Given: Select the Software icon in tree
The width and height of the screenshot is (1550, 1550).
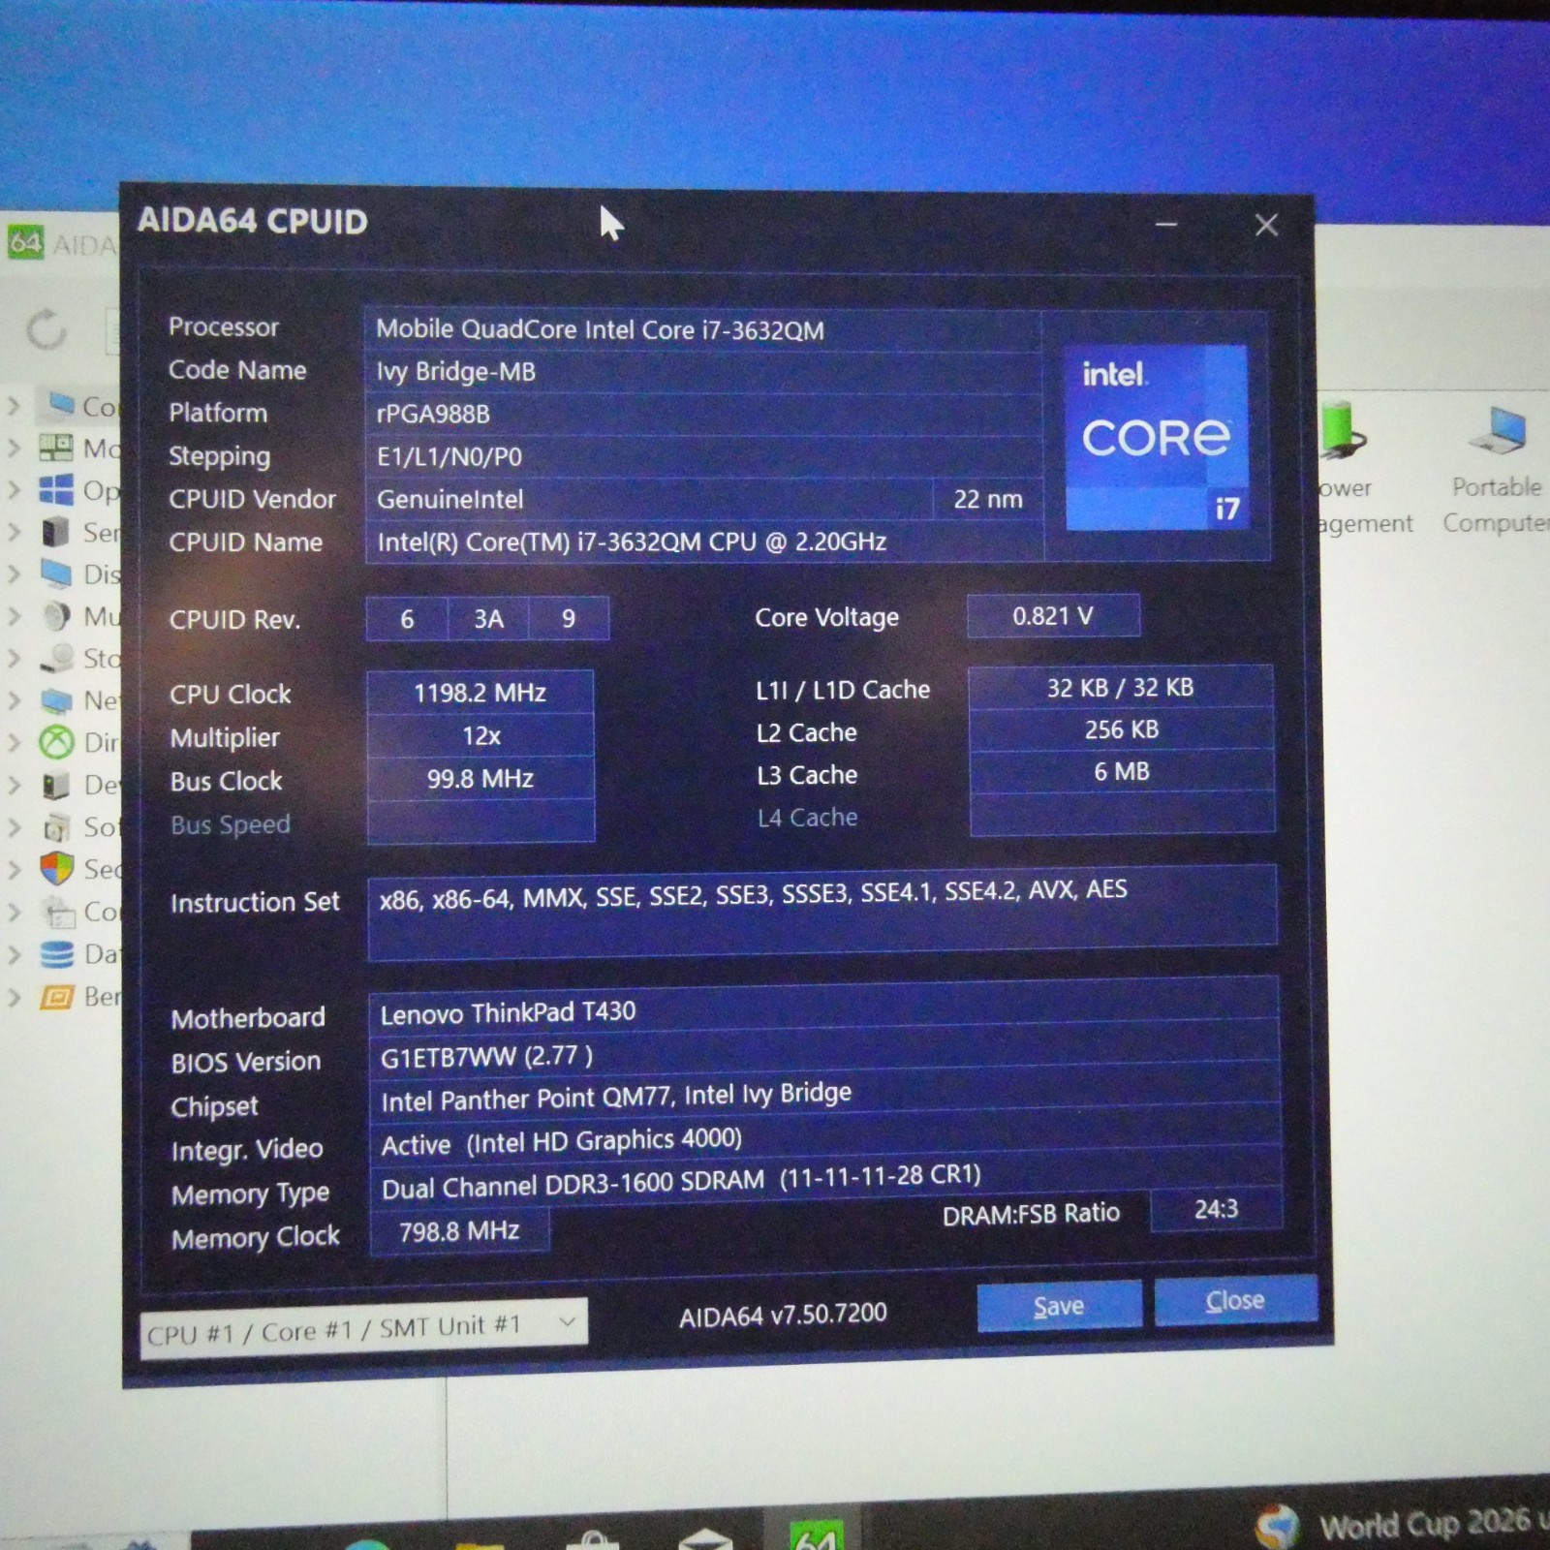Looking at the screenshot, I should coord(56,827).
